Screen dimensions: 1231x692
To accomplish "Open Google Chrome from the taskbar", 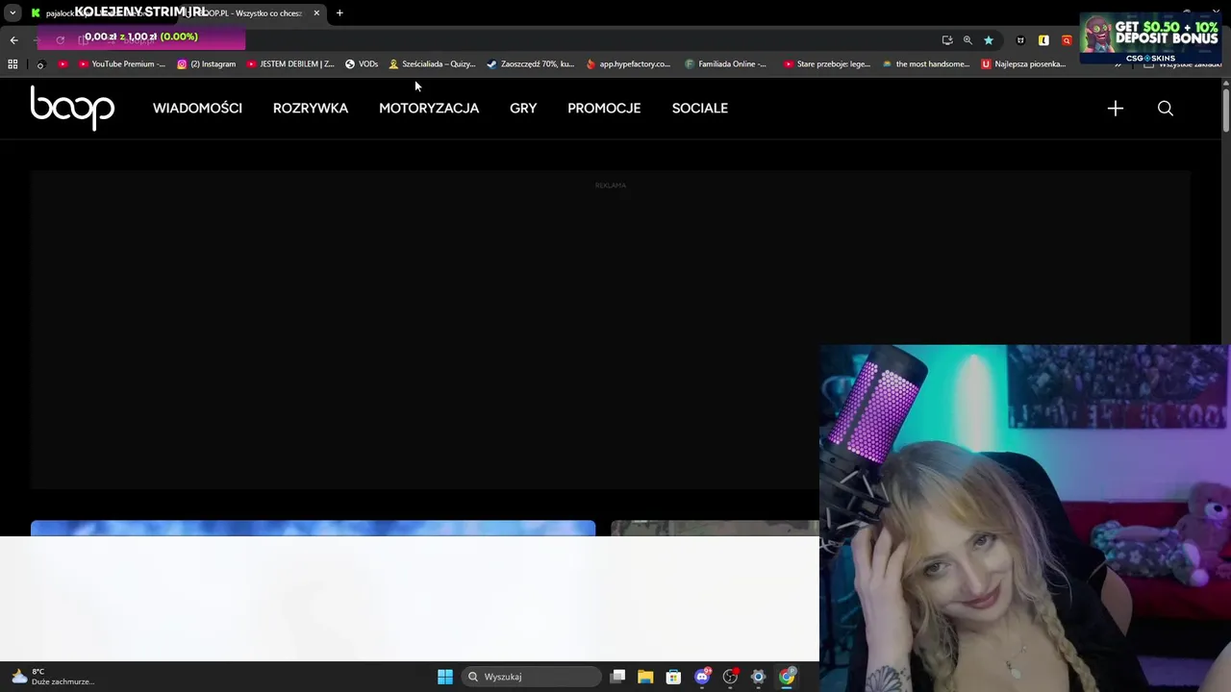I will [787, 677].
